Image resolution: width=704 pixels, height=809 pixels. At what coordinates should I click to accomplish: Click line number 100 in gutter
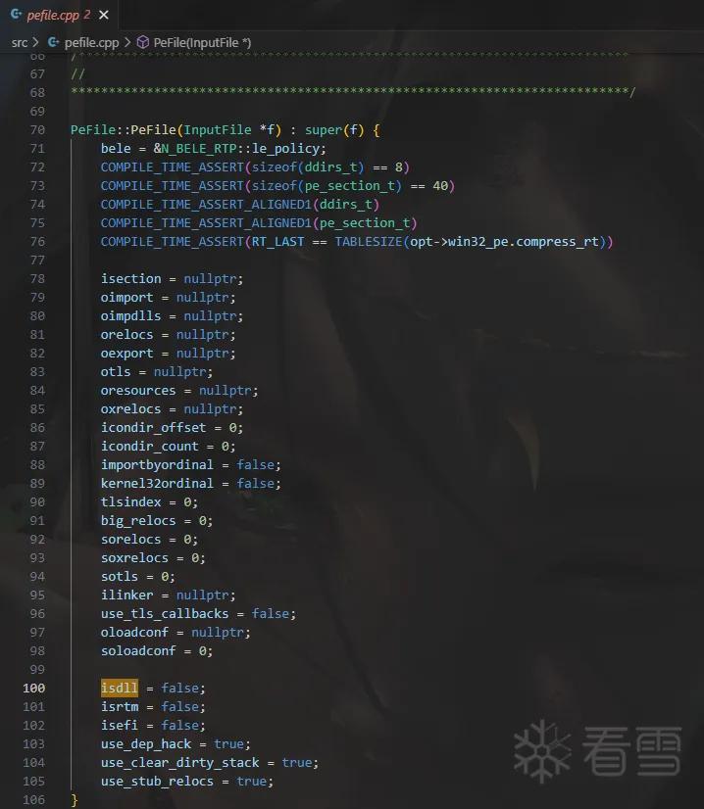click(x=34, y=689)
